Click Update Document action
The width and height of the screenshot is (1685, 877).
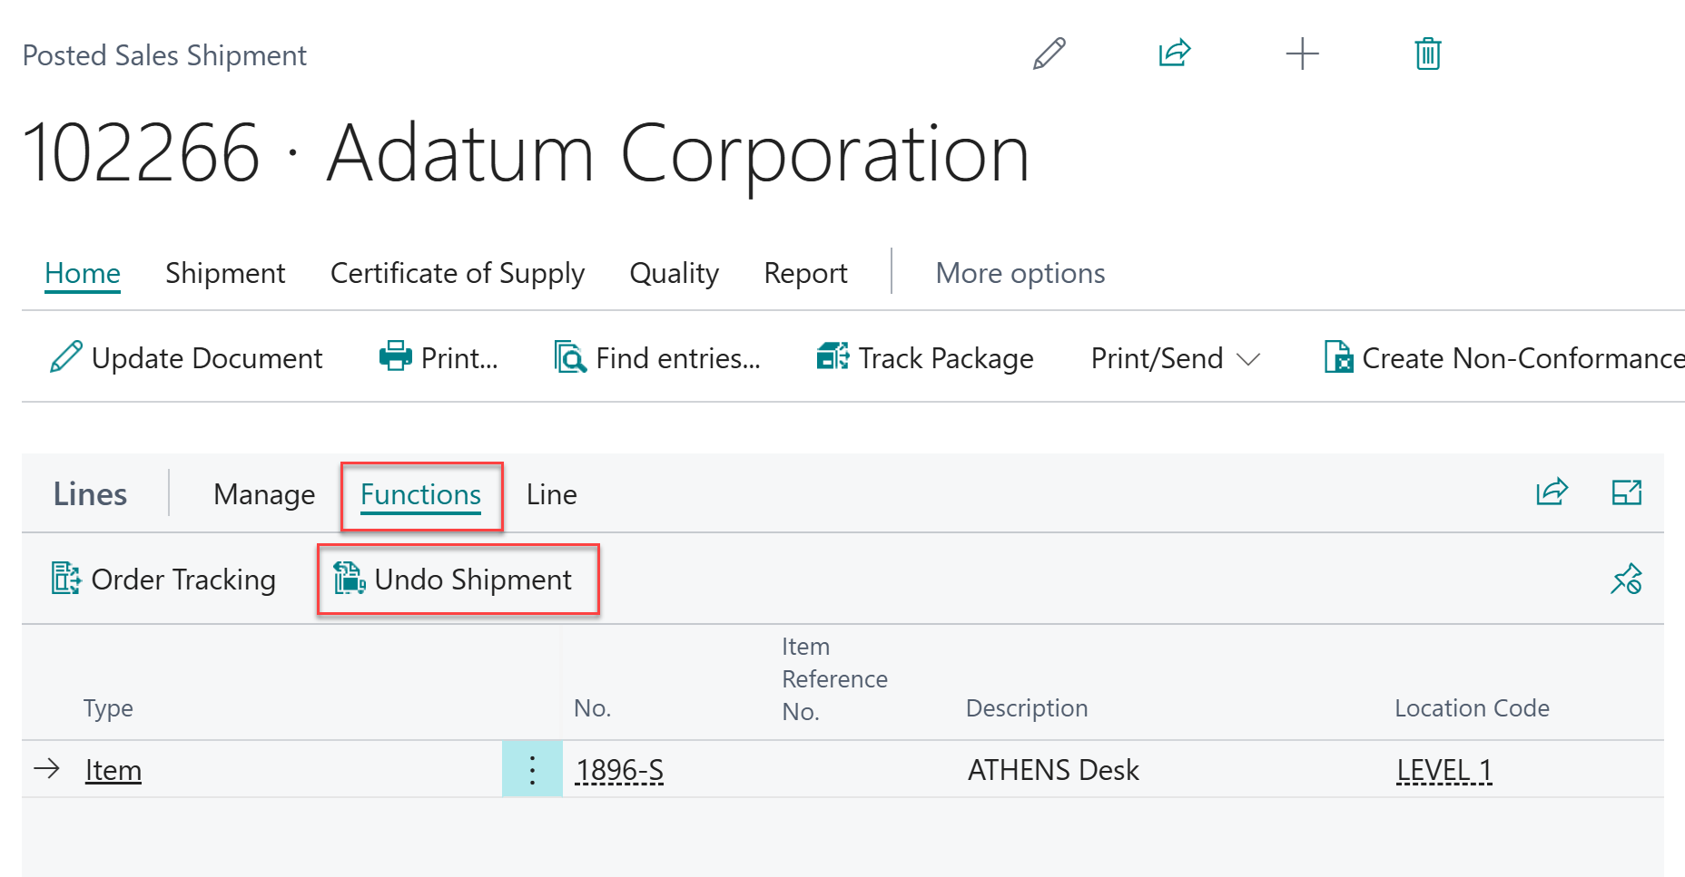(x=186, y=357)
